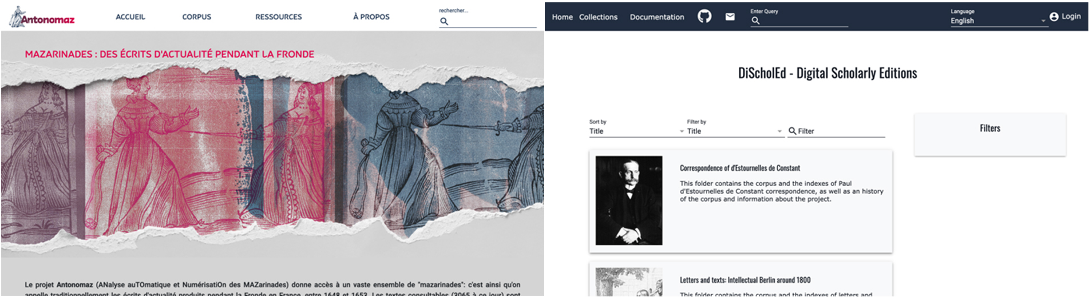Click the email envelope icon
The image size is (1089, 297).
tap(730, 17)
